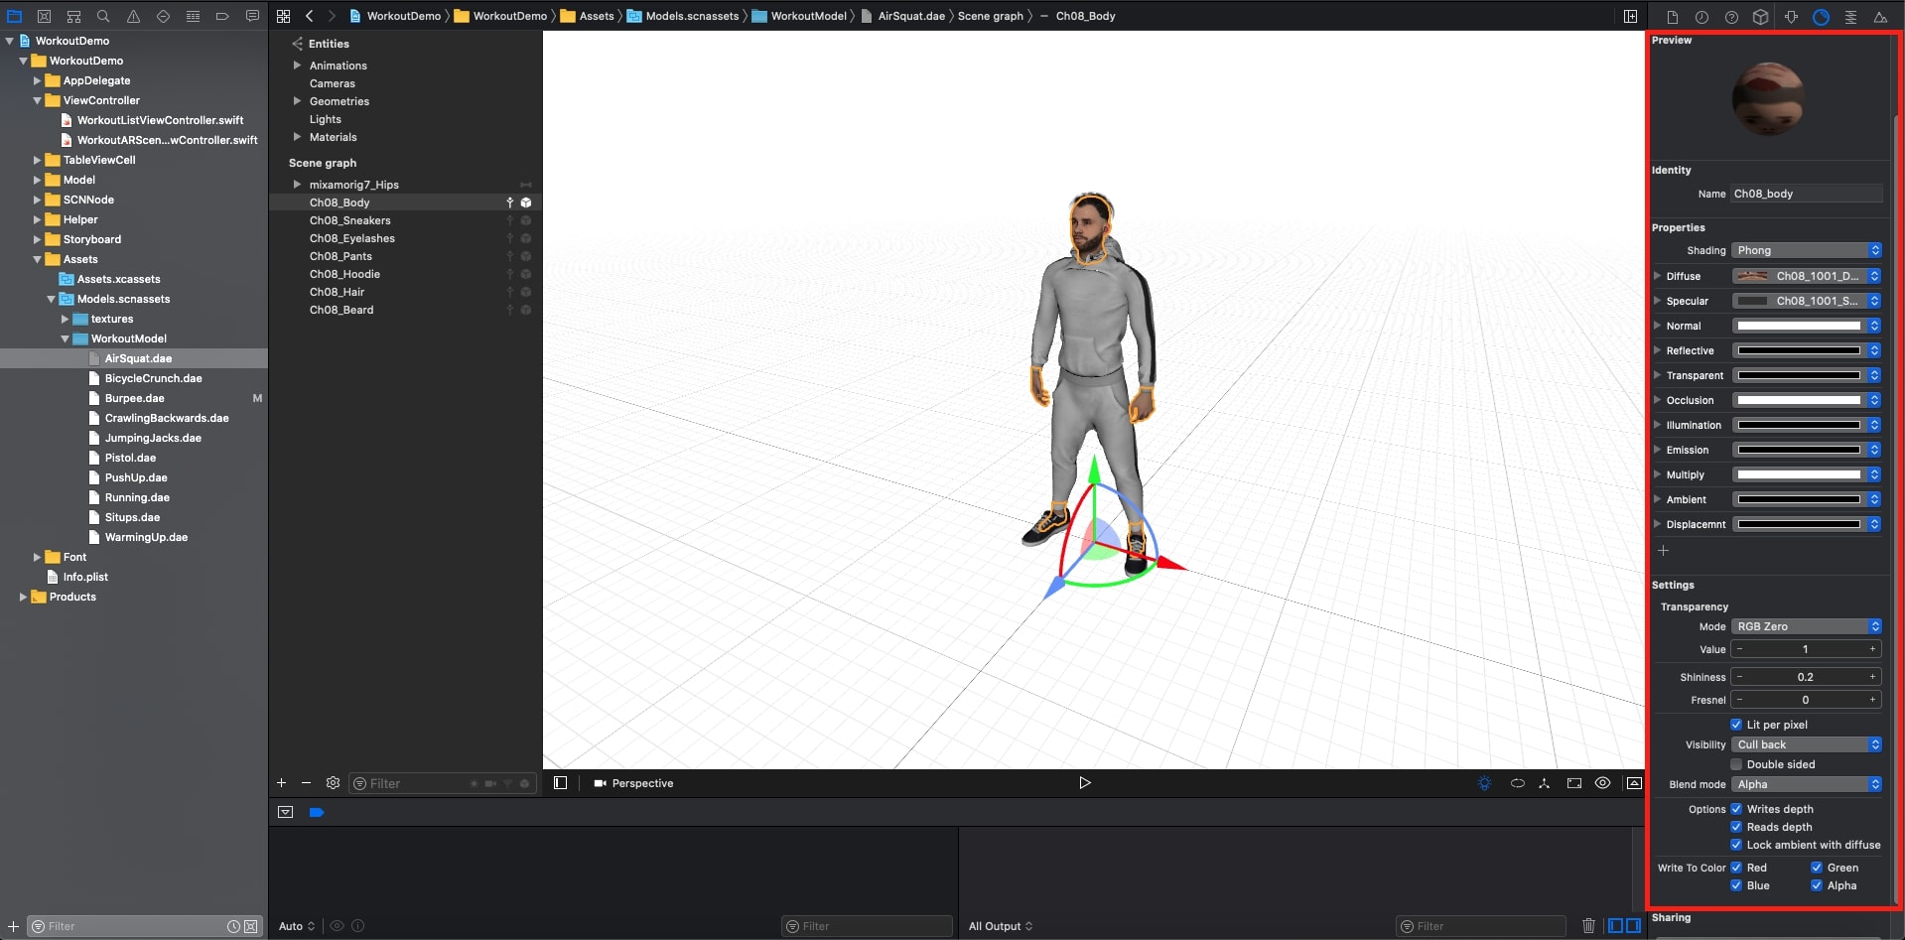
Task: Open the Symbol navigator
Action: click(73, 16)
